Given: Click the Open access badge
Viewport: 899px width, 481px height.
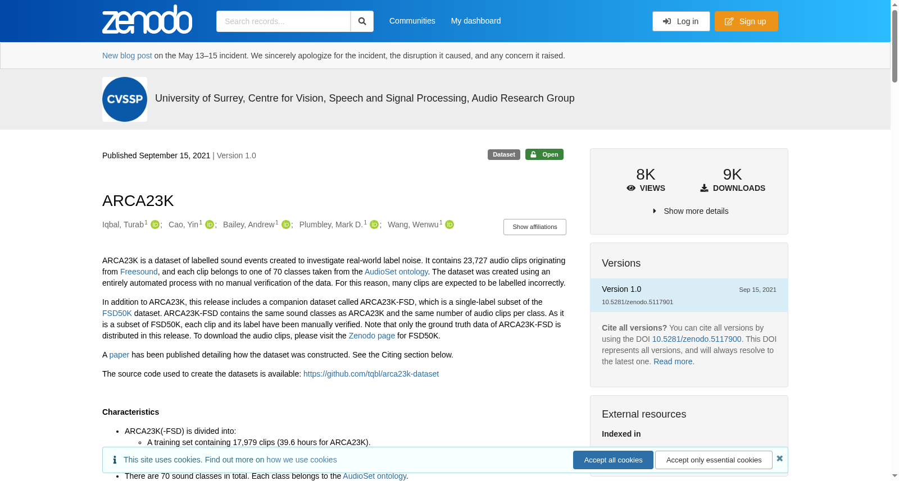Looking at the screenshot, I should click(x=544, y=154).
